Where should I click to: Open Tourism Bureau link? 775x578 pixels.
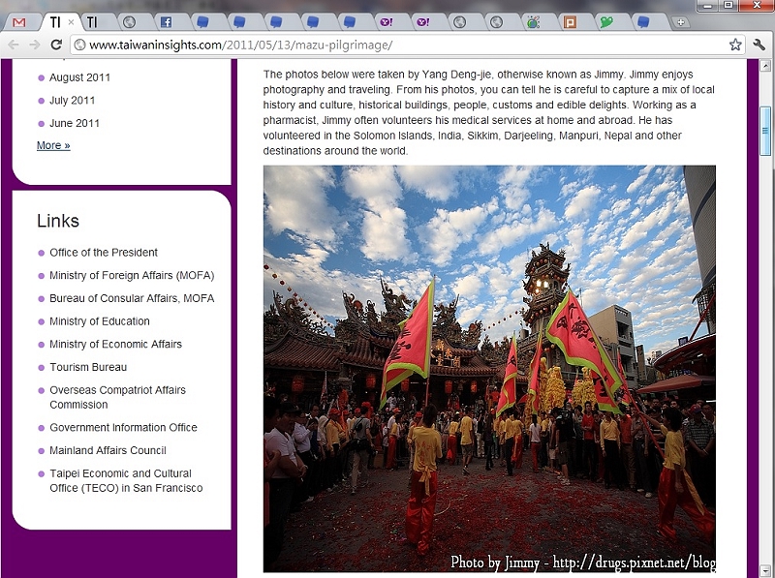point(88,367)
